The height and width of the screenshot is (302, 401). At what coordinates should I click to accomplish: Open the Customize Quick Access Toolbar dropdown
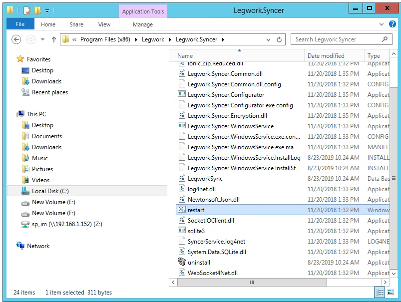(x=47, y=11)
